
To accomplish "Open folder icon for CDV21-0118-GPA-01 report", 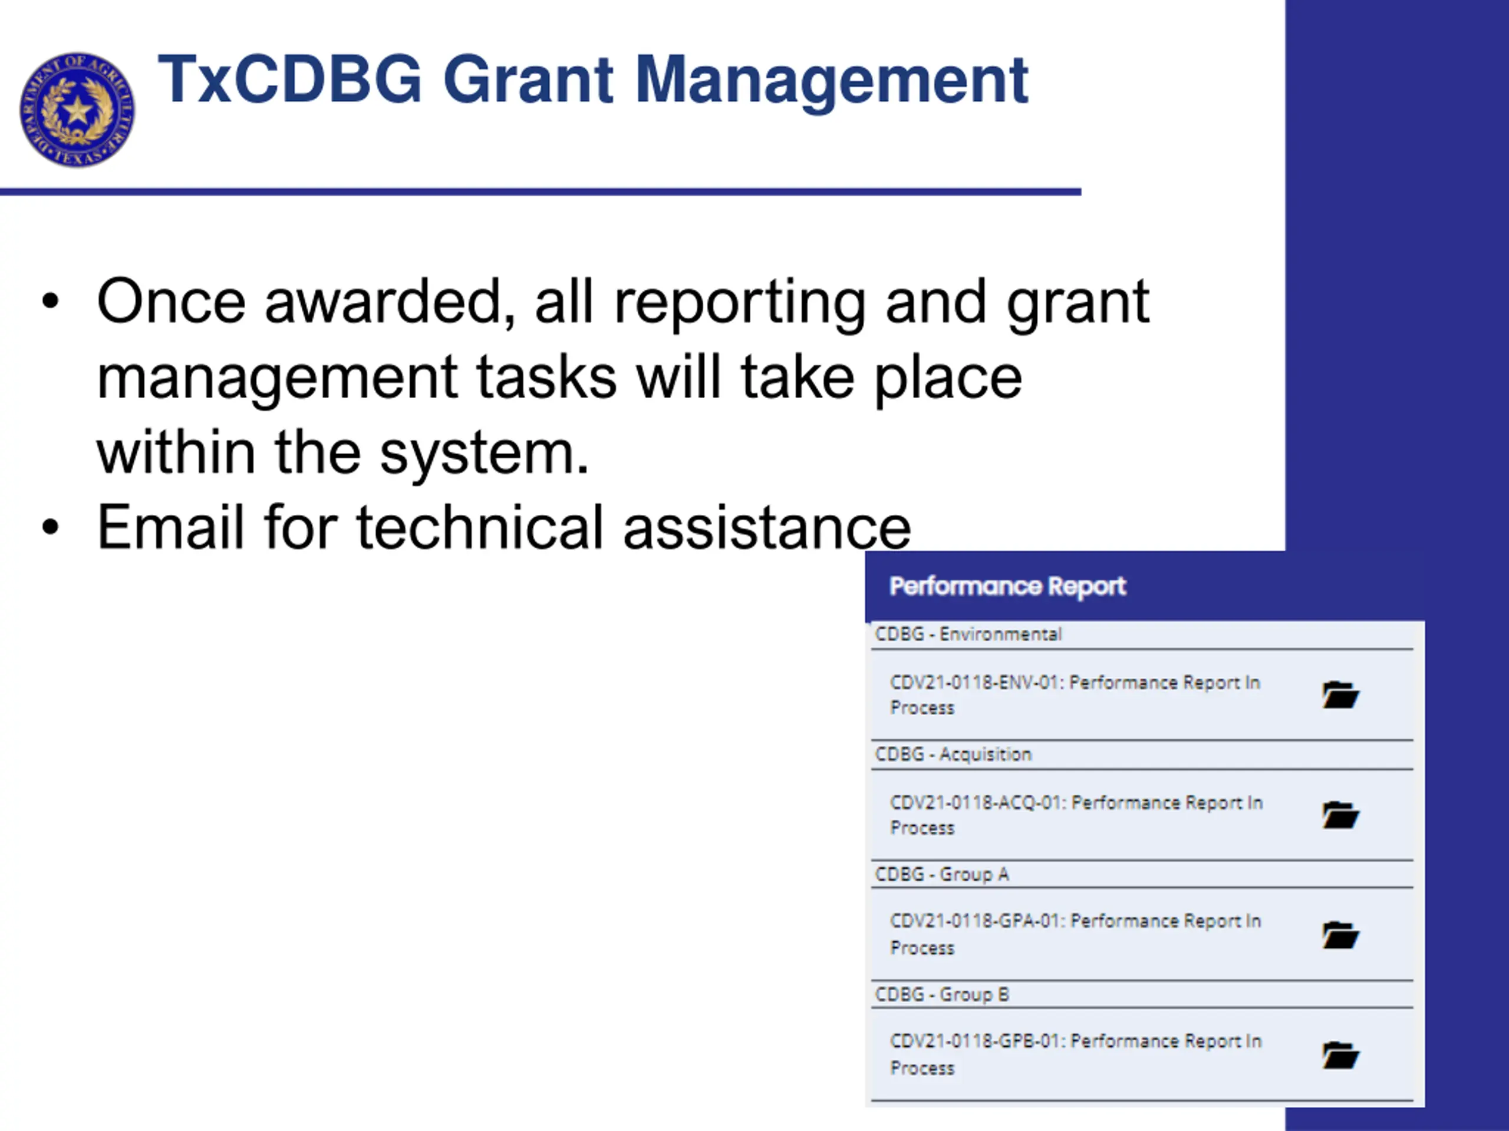I will (1340, 935).
